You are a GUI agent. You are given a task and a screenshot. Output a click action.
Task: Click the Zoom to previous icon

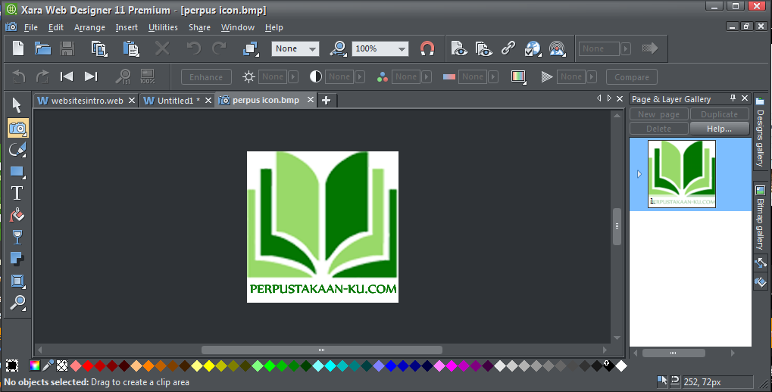338,48
